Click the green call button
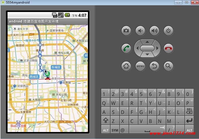The width and height of the screenshot is (199, 139). pos(126,48)
